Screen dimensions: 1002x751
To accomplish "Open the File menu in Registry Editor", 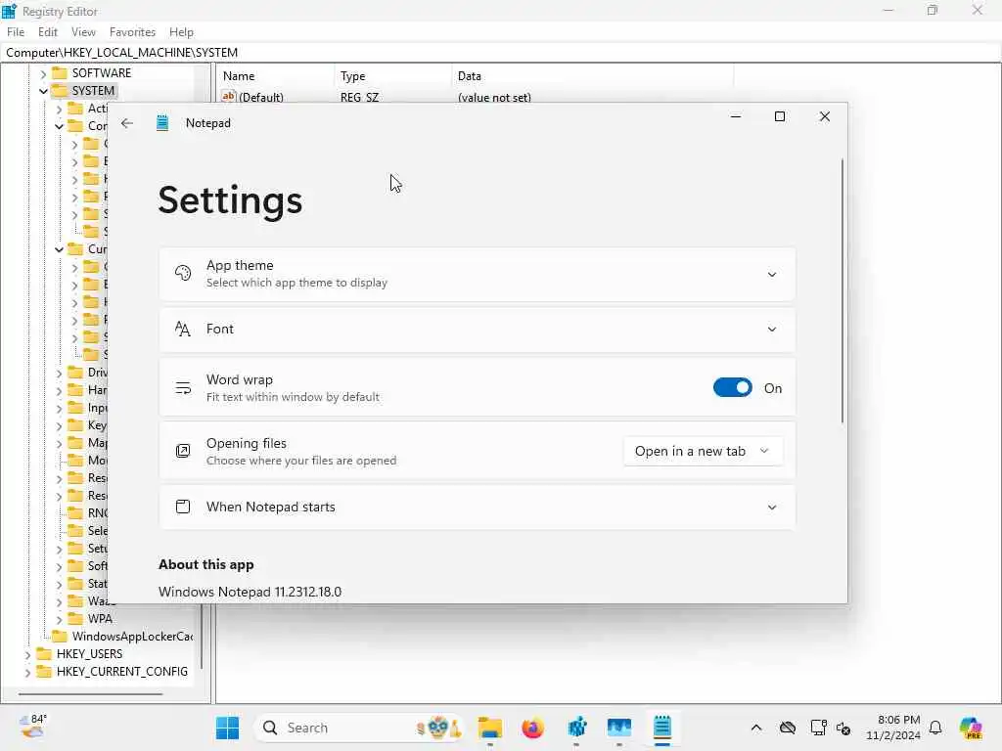I will tap(16, 32).
